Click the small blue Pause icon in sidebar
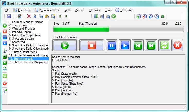 tap(5, 37)
